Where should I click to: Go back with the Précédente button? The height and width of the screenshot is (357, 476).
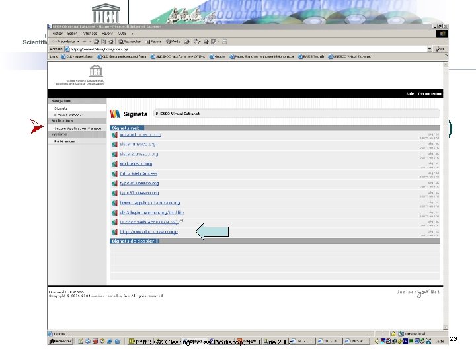coord(63,42)
